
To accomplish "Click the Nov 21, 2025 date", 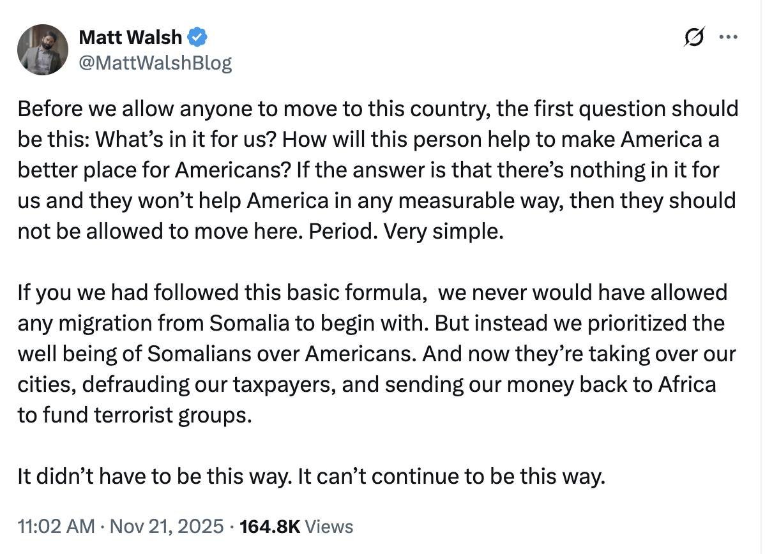I will tap(167, 527).
